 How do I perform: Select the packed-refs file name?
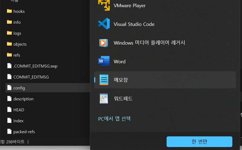[x=24, y=132]
